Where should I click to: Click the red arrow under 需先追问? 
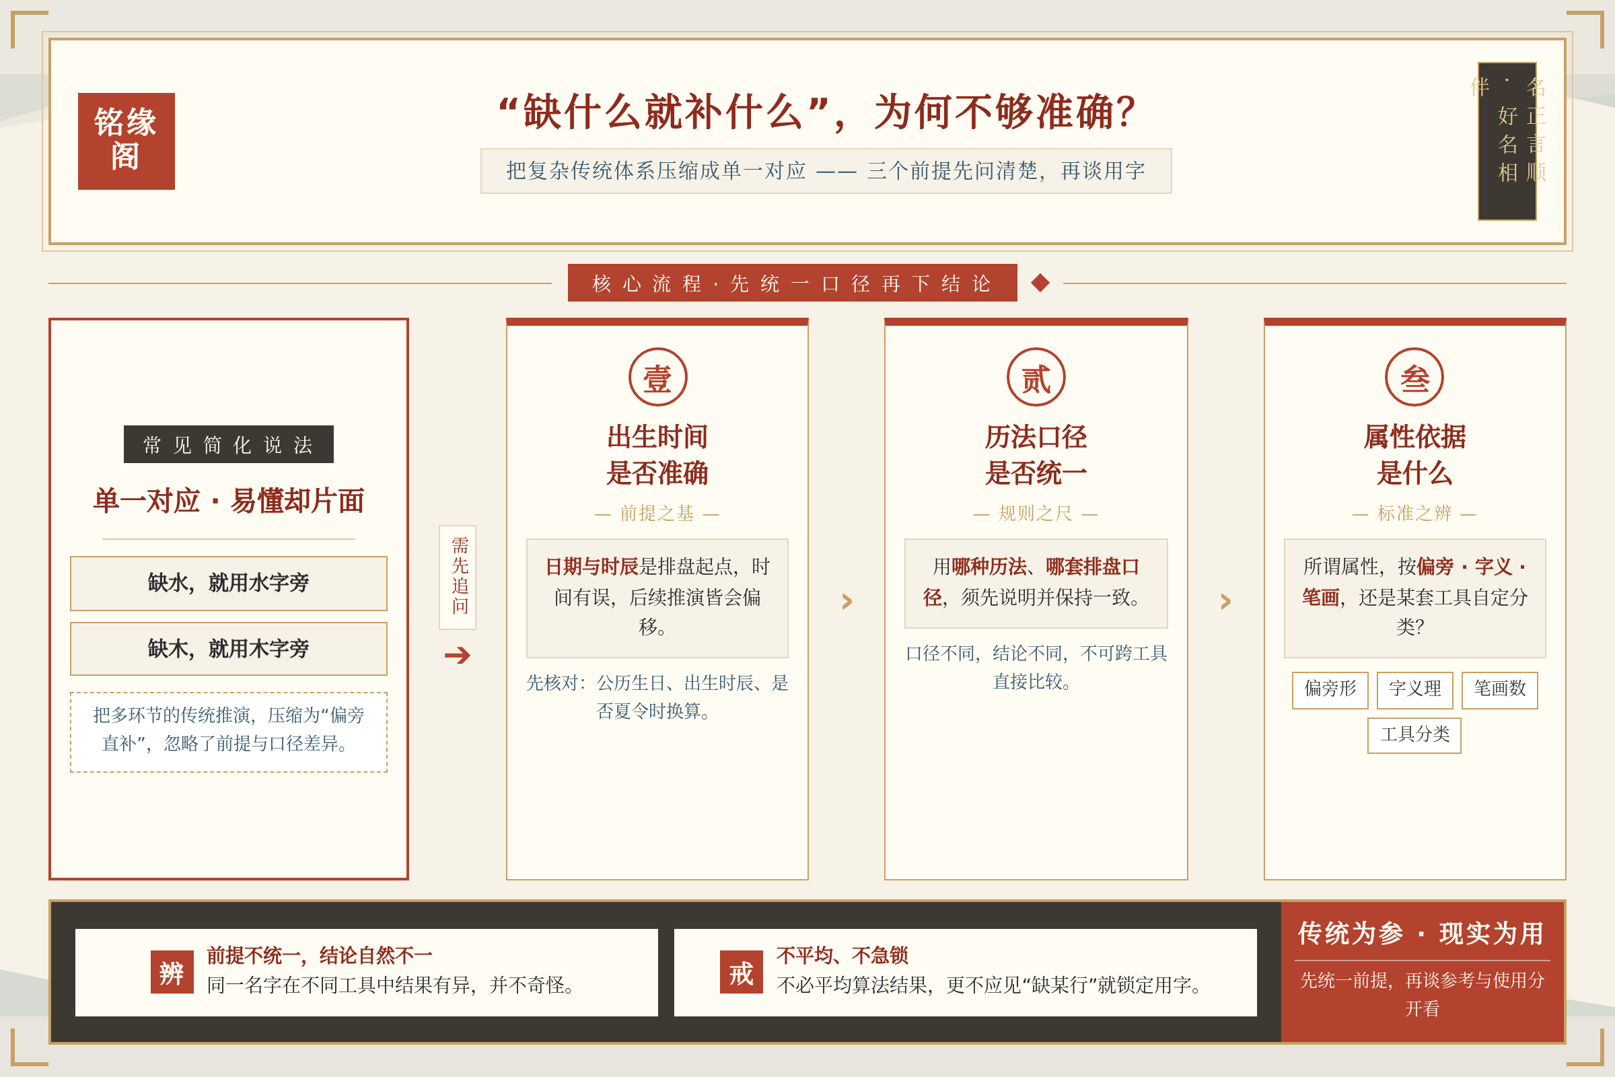coord(458,655)
